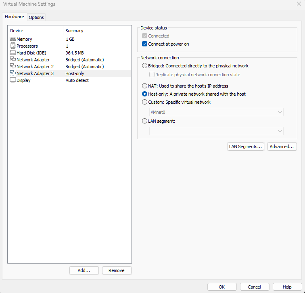Remove the selected device
This screenshot has width=305, height=293.
[x=117, y=270]
